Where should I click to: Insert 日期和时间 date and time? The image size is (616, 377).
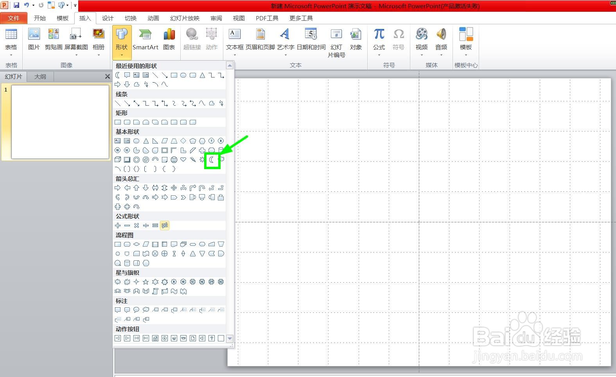311,40
